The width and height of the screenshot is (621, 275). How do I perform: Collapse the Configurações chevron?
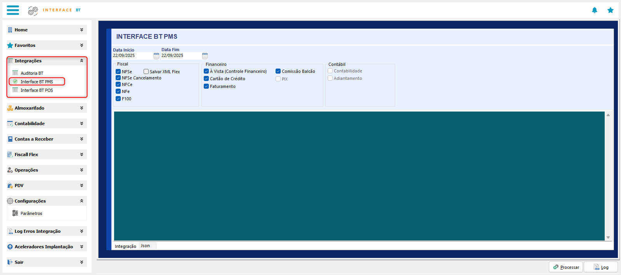82,201
